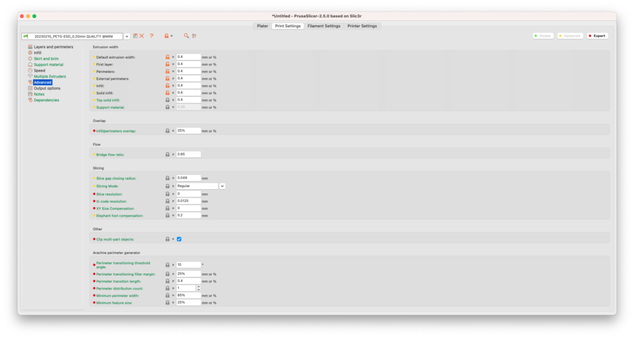Viewport: 634px width, 338px height.
Task: Click Default extrusion width unlock icon
Action: [x=167, y=57]
